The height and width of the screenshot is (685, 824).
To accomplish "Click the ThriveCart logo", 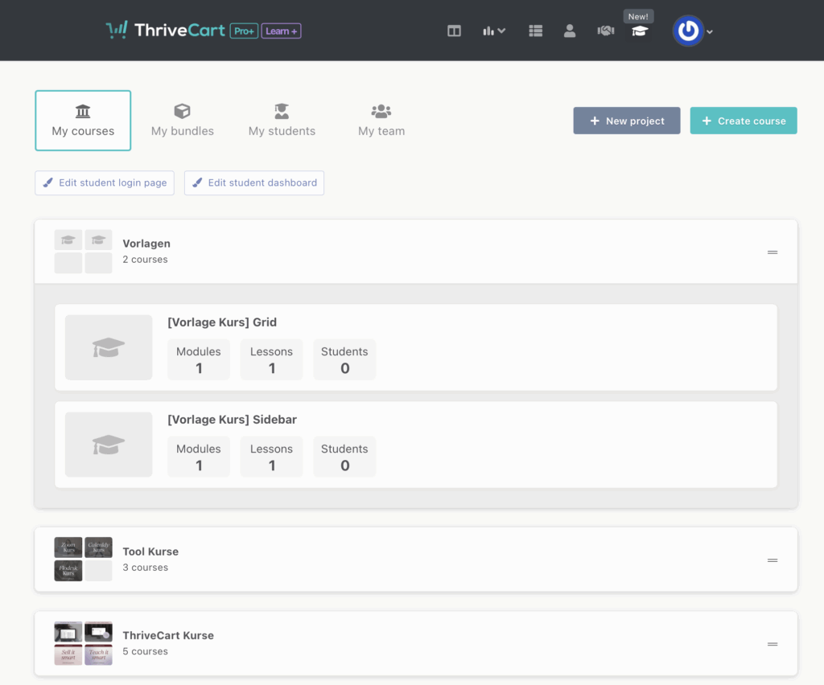I will point(165,31).
